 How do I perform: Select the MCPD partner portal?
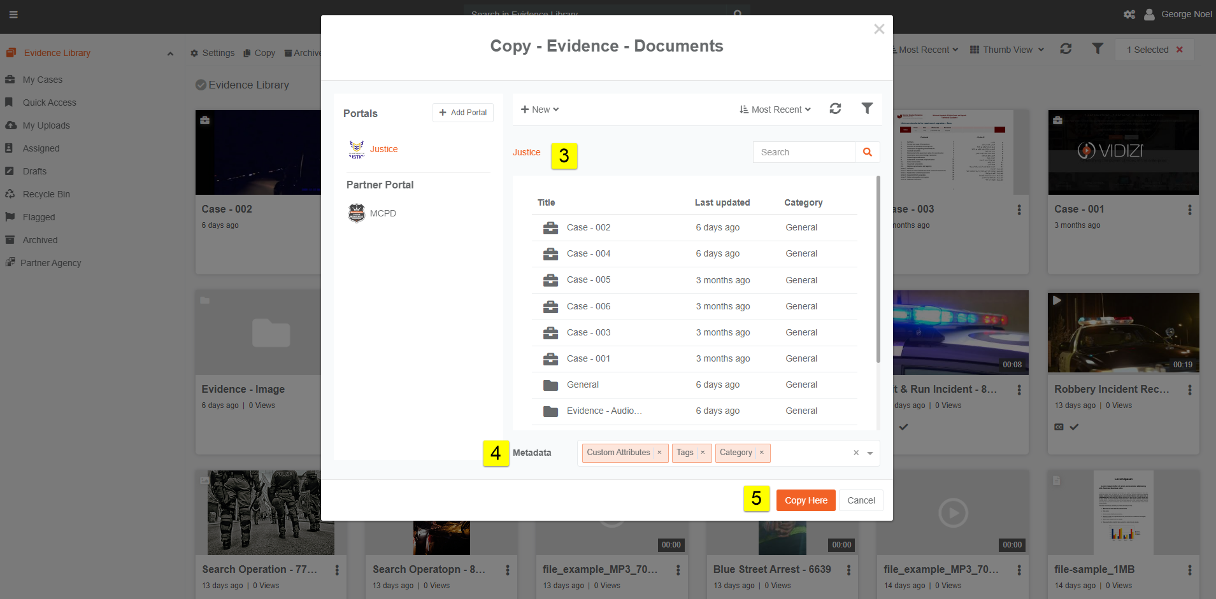[x=382, y=213]
